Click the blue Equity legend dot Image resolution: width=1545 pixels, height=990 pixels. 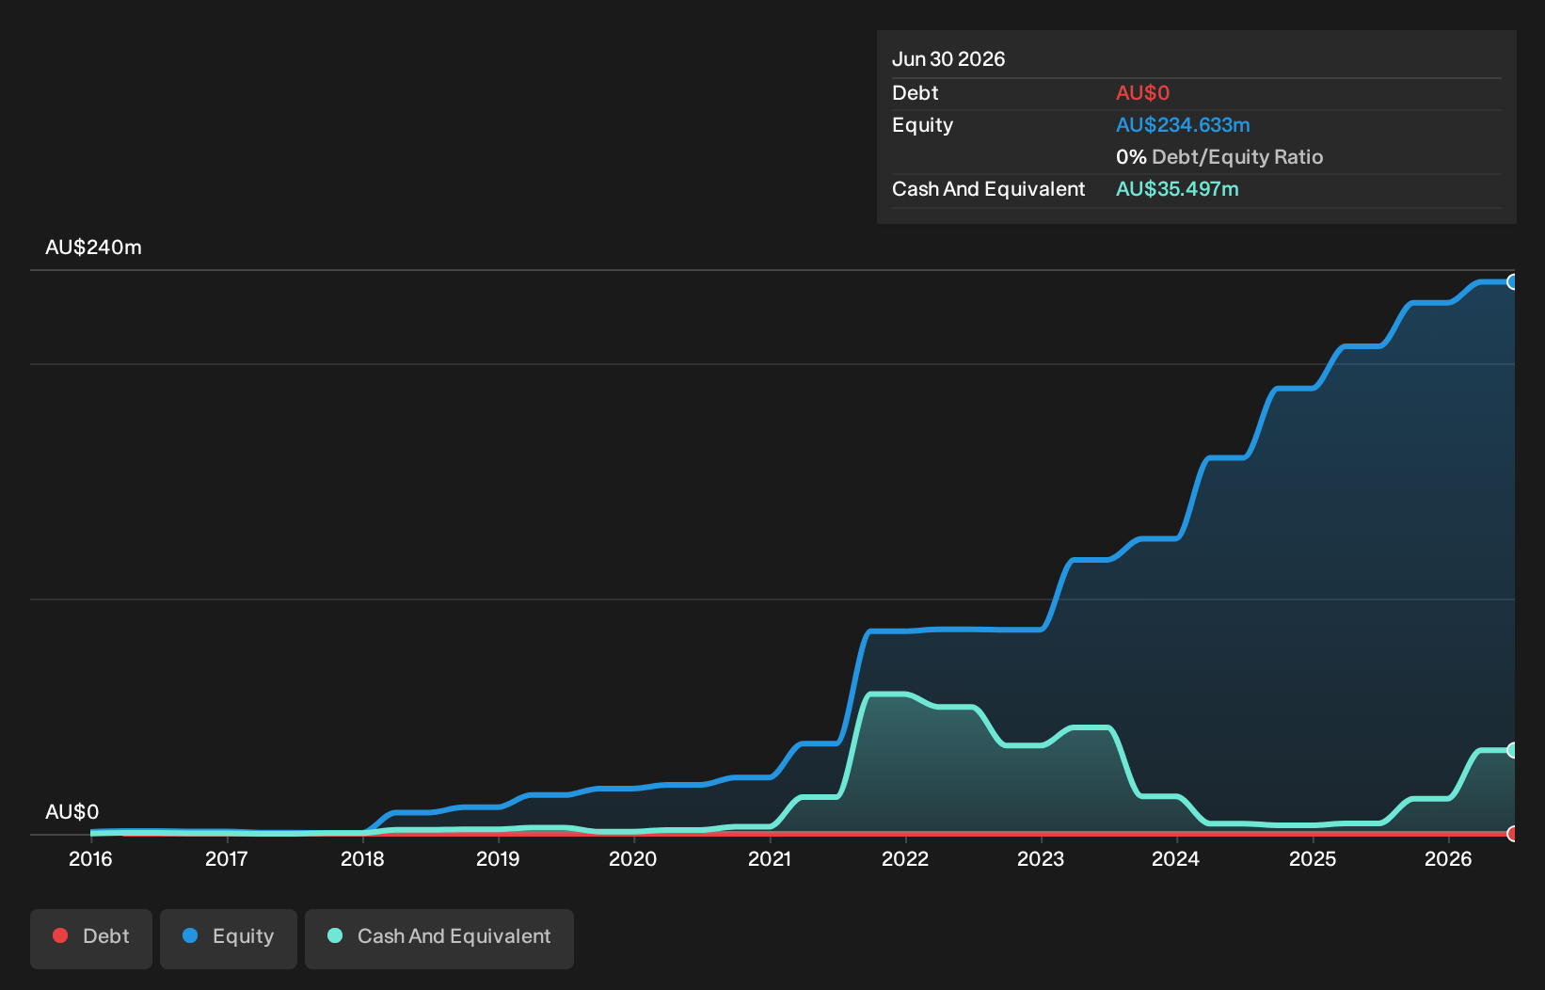point(190,935)
